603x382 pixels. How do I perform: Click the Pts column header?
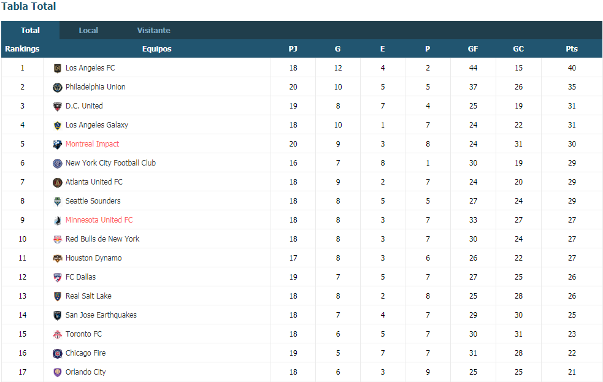tap(572, 49)
